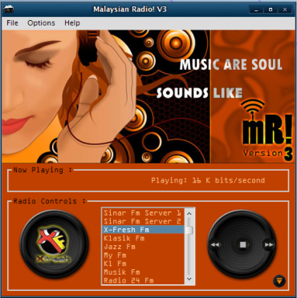This screenshot has height=298, width=297.
Task: Open the File menu
Action: [12, 23]
